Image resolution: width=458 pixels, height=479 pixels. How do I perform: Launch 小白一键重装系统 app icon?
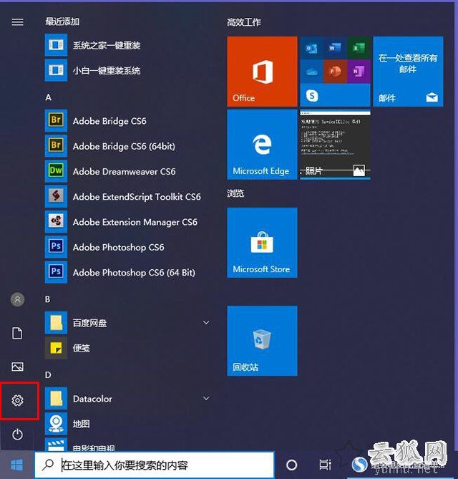pos(56,71)
